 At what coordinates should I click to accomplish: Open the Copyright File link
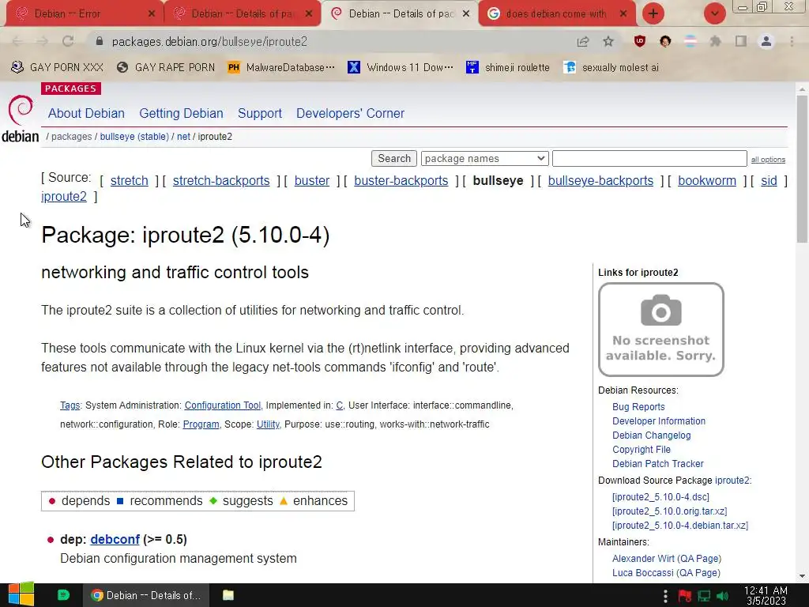coord(642,450)
